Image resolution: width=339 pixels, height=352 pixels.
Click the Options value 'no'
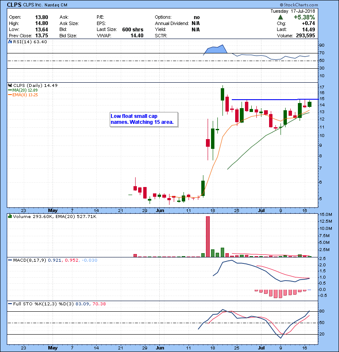[x=197, y=17]
